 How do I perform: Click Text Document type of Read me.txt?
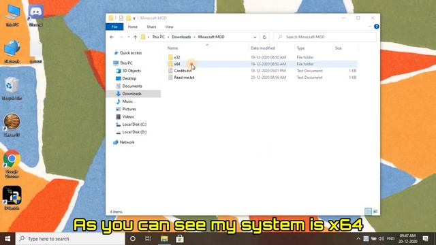[x=309, y=78]
